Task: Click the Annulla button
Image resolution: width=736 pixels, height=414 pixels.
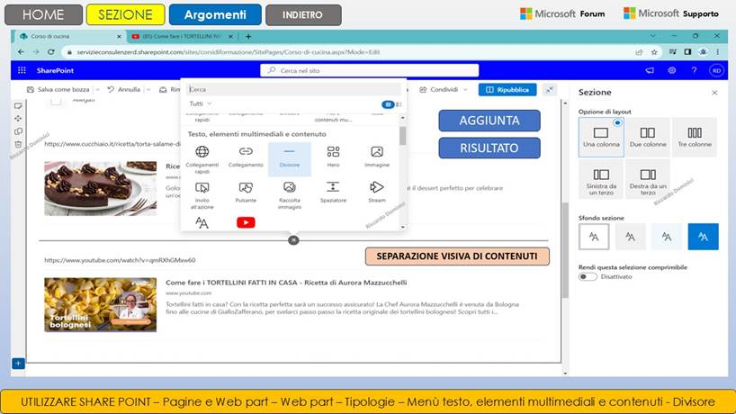Action: click(124, 90)
